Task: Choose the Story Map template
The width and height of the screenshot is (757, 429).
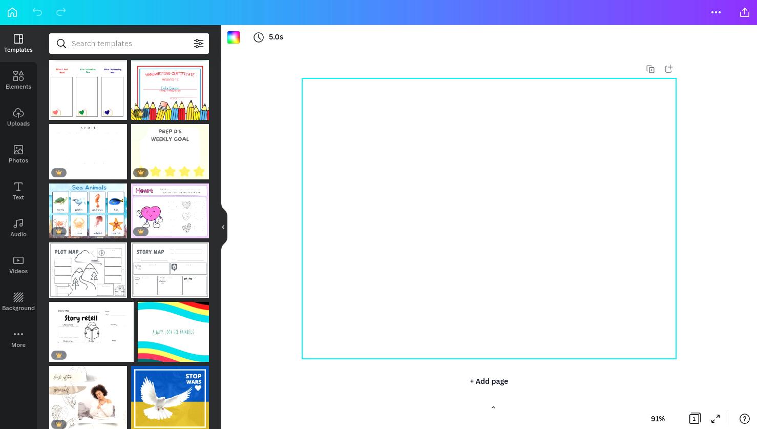Action: point(170,270)
